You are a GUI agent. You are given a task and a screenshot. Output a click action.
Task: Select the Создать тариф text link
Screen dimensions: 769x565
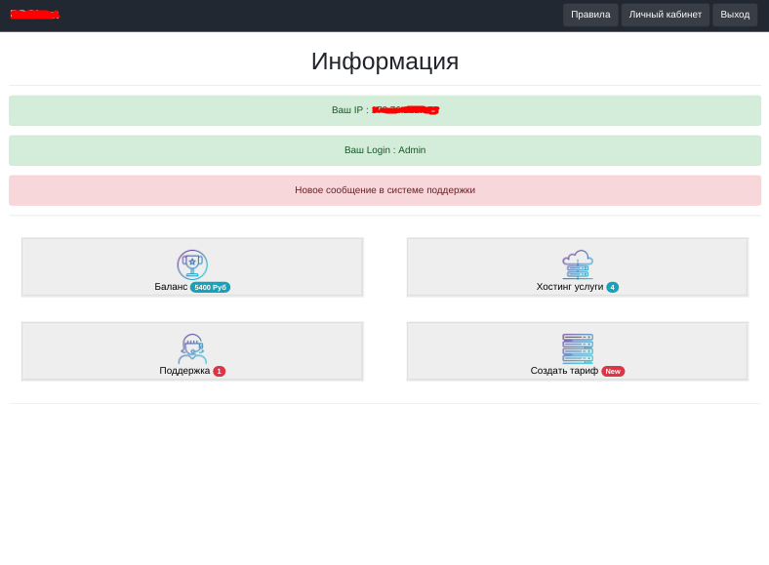coord(564,371)
